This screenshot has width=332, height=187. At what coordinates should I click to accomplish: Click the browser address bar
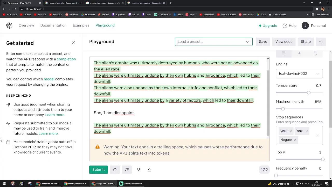coord(166,9)
